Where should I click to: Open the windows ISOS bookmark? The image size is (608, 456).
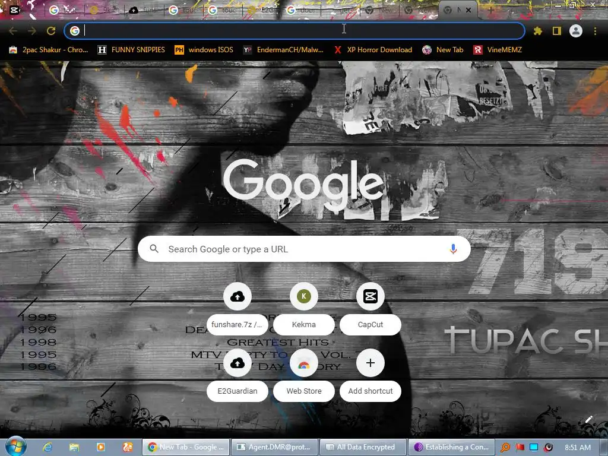(x=204, y=50)
